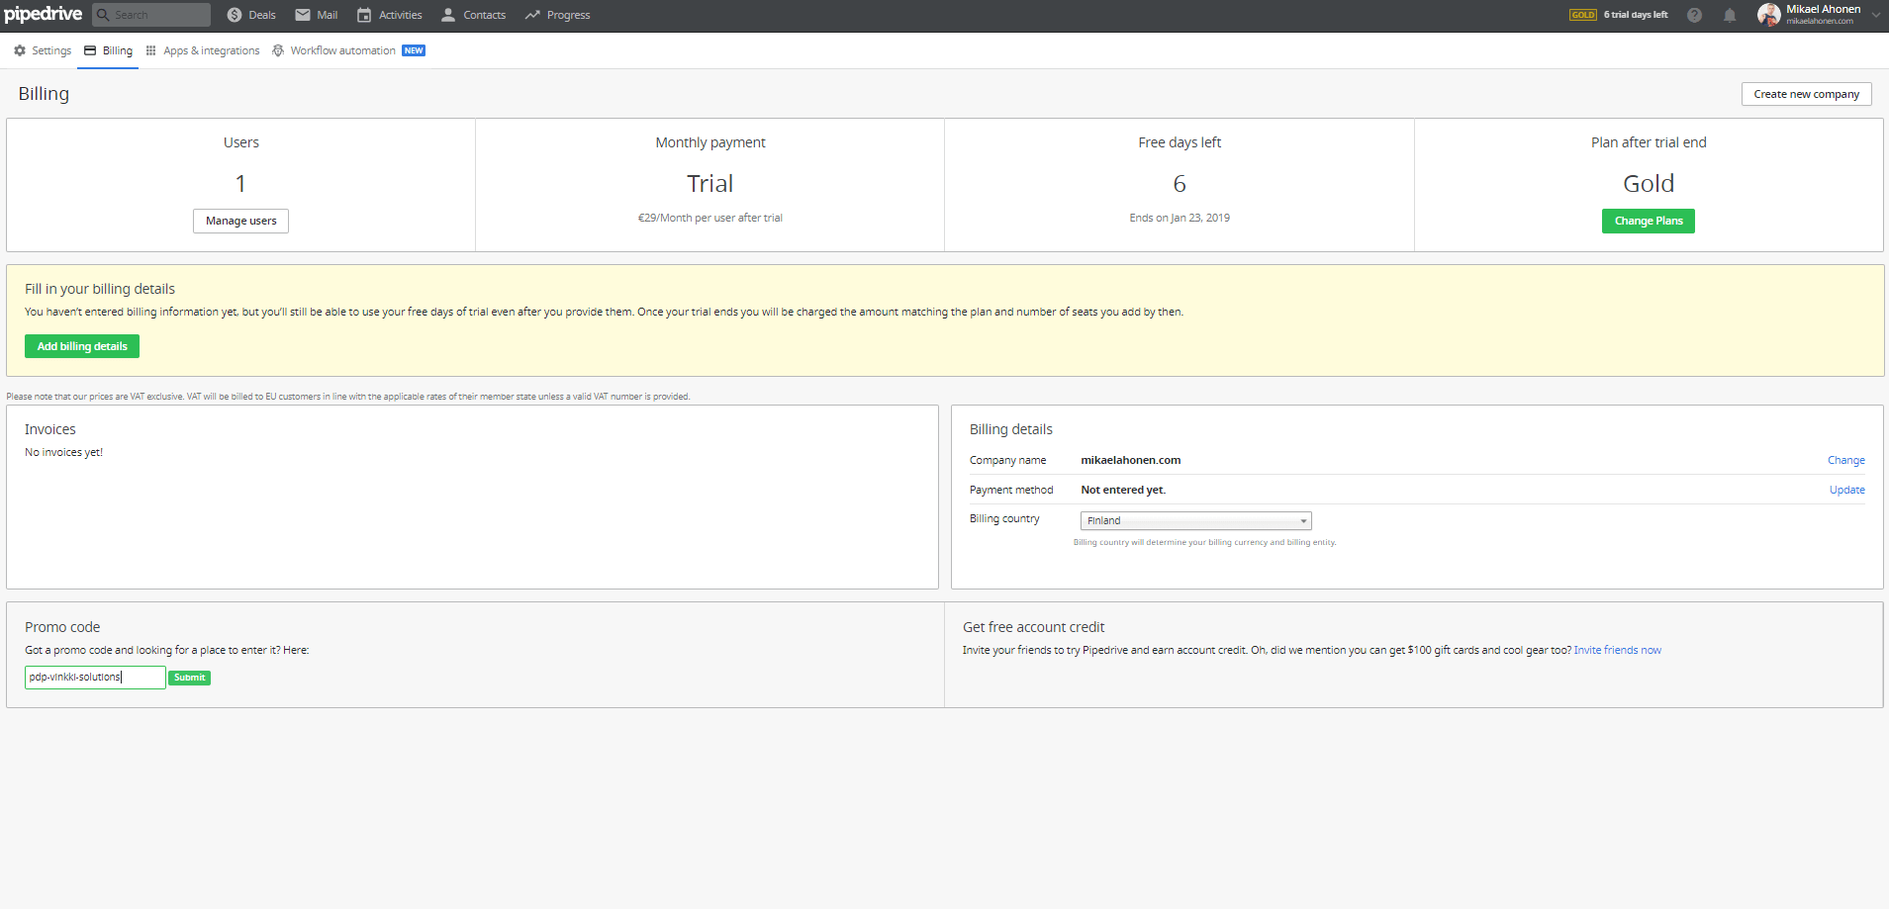
Task: Click the 'Not entered yet.' payment value
Action: [1123, 490]
